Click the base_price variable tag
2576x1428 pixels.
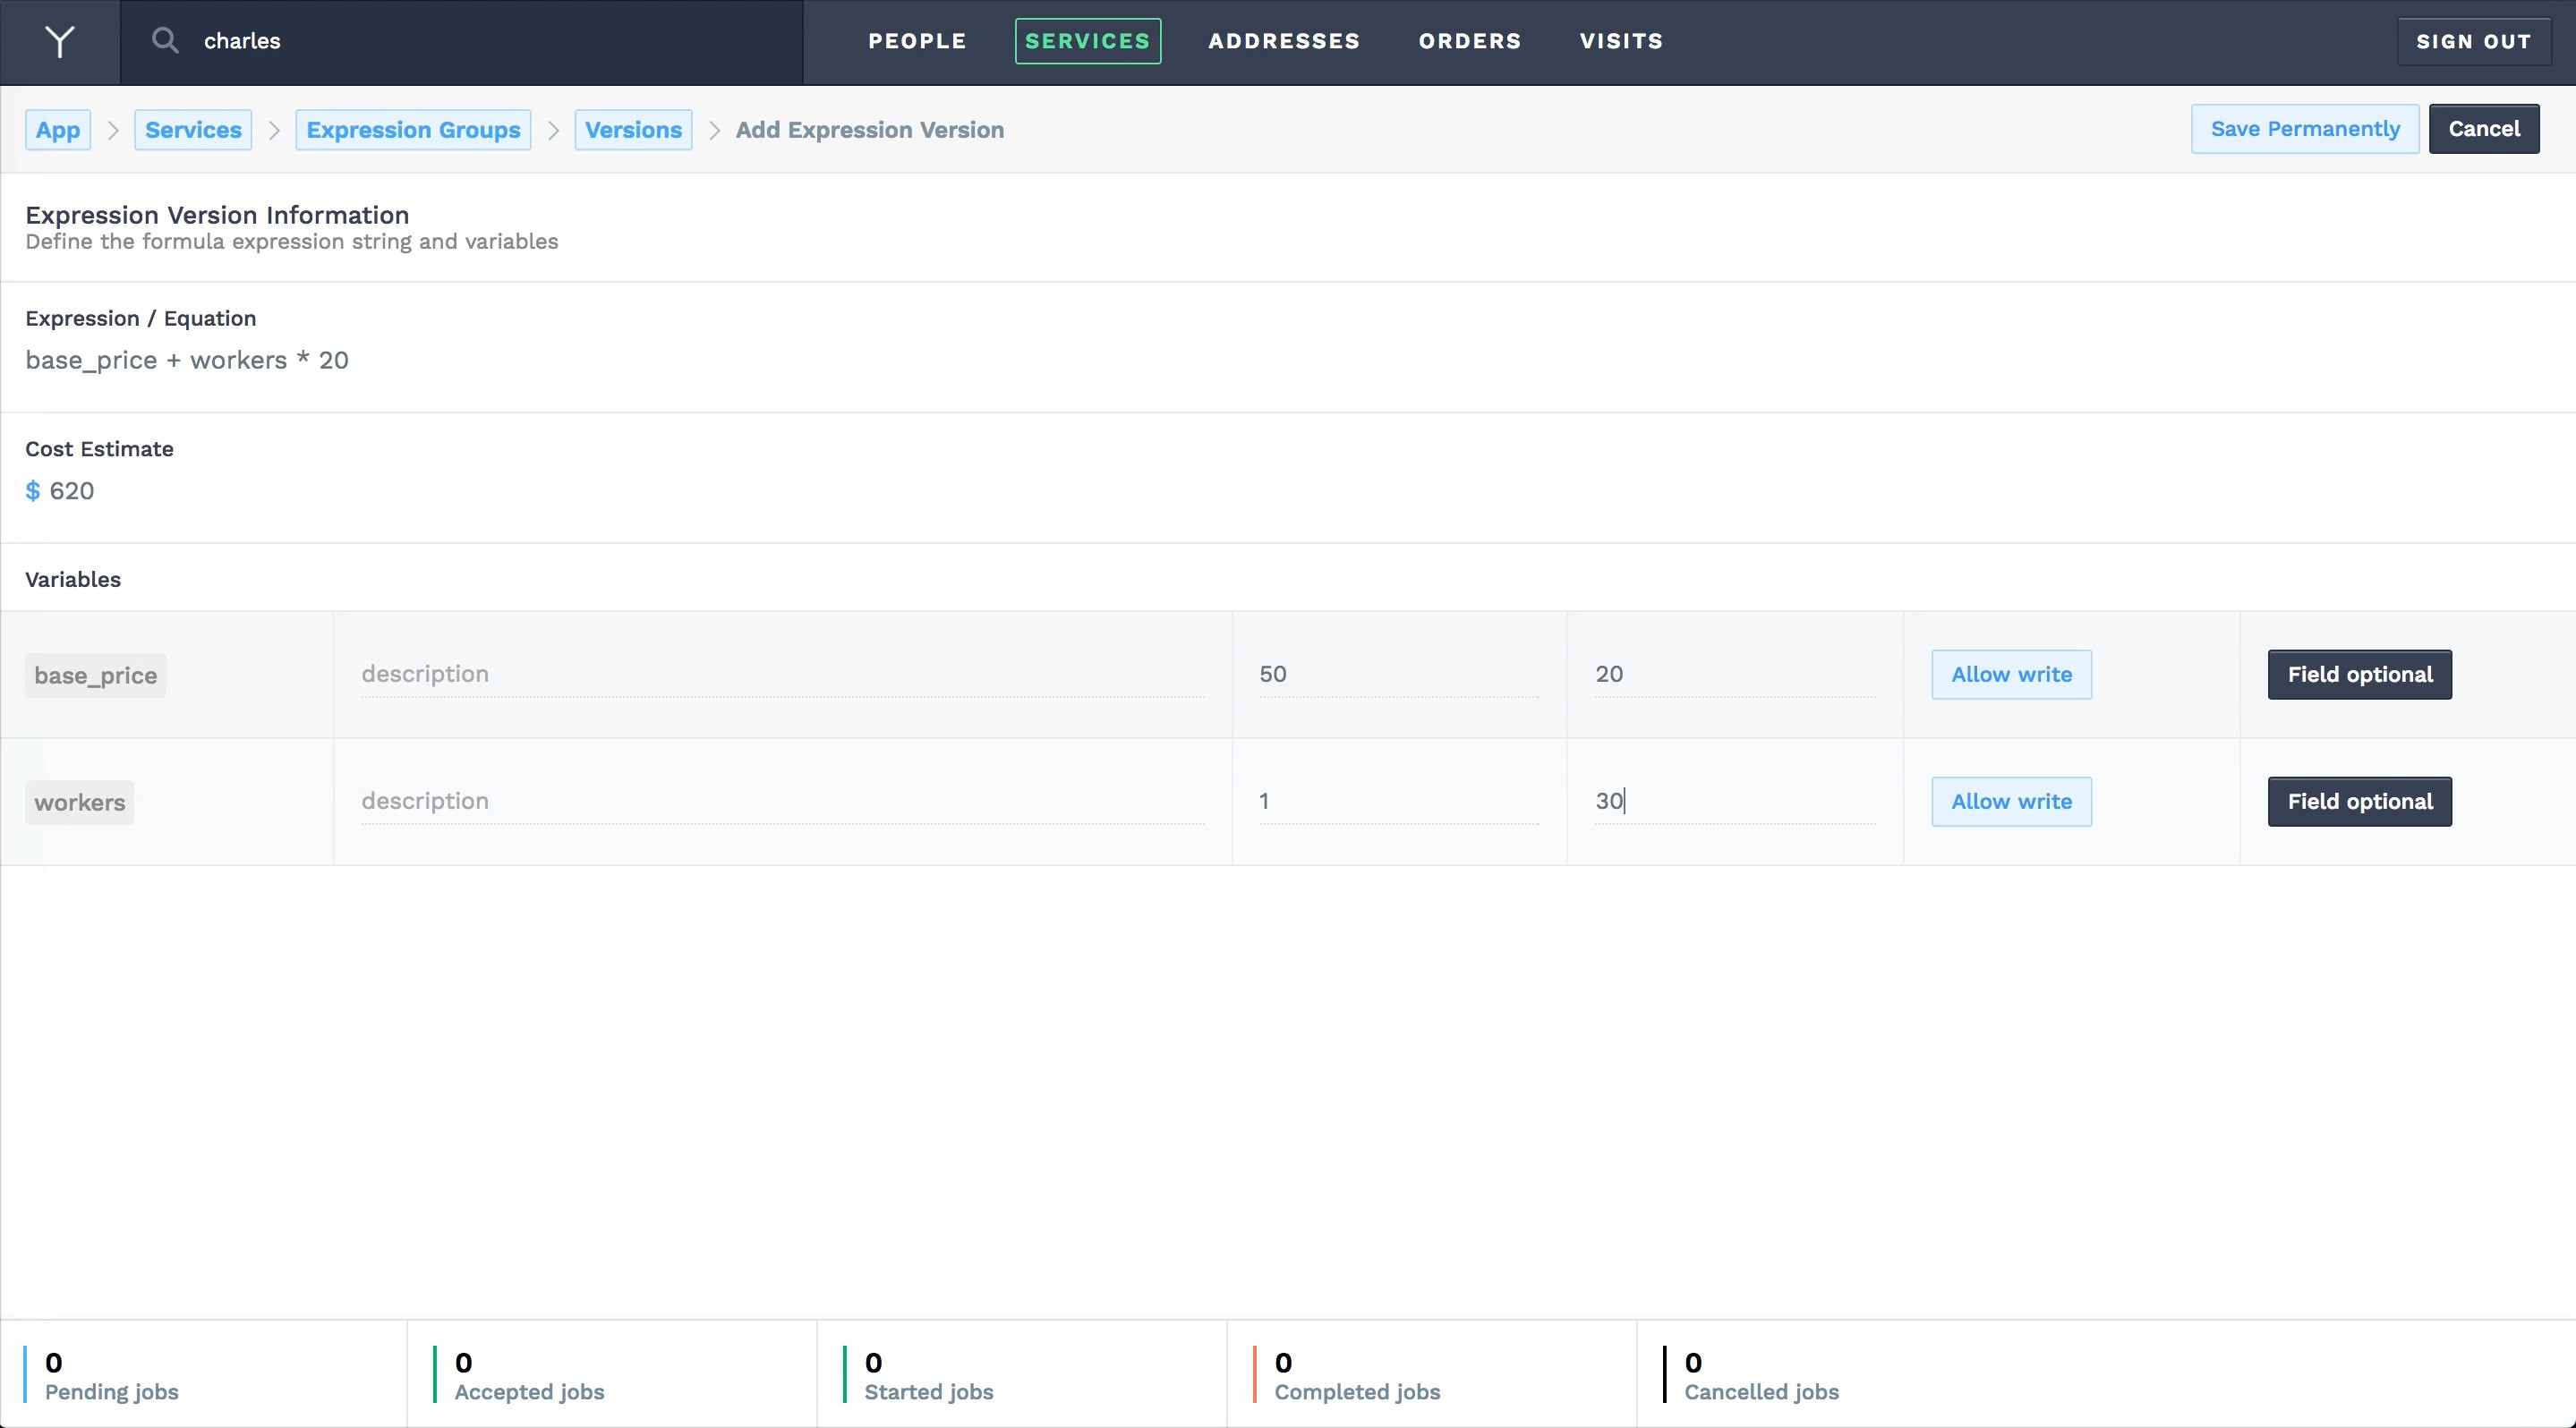[96, 676]
